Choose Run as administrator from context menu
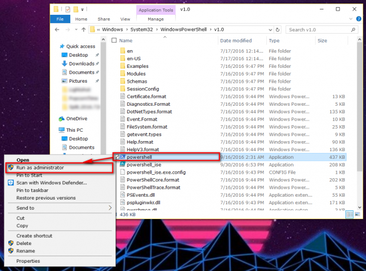The height and width of the screenshot is (271, 366). point(40,168)
